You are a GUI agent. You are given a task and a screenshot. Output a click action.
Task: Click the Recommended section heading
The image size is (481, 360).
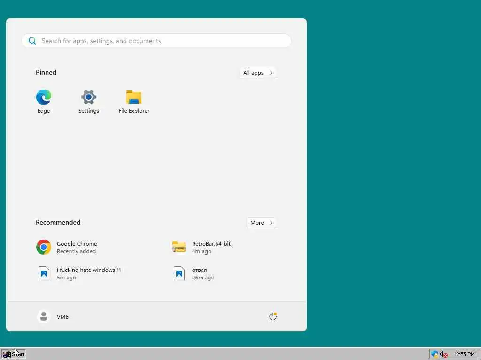(58, 222)
